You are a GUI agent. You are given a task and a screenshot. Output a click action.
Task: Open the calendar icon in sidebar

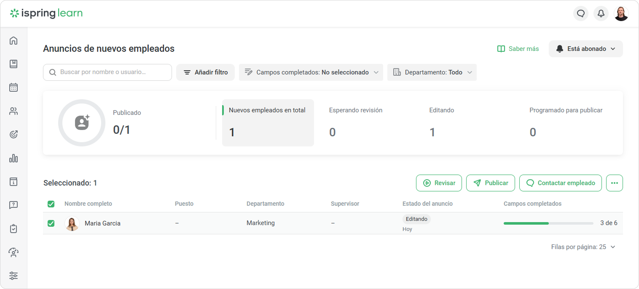(x=13, y=87)
